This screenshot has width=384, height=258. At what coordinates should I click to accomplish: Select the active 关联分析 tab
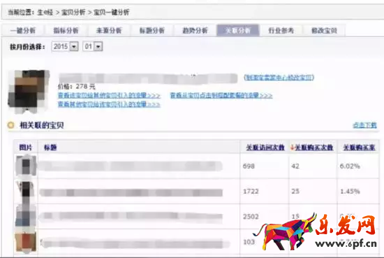(x=238, y=30)
